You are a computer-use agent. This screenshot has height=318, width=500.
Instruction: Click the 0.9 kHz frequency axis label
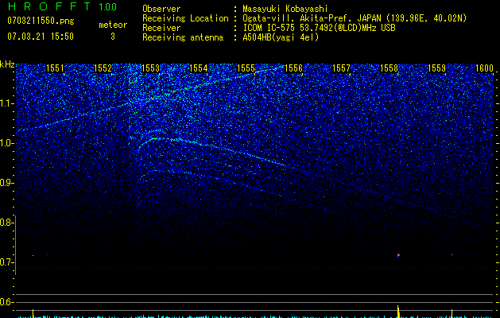(5, 183)
